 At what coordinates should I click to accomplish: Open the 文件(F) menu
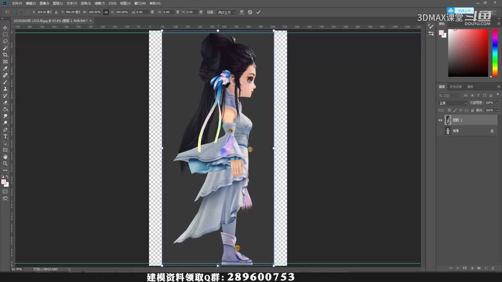17,3
